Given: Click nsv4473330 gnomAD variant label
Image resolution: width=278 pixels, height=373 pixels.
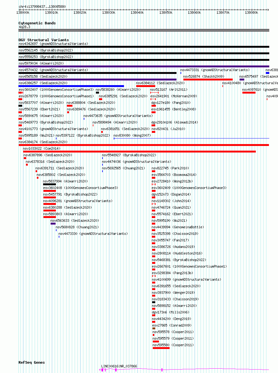Looking at the screenshot, I should 93,234.
